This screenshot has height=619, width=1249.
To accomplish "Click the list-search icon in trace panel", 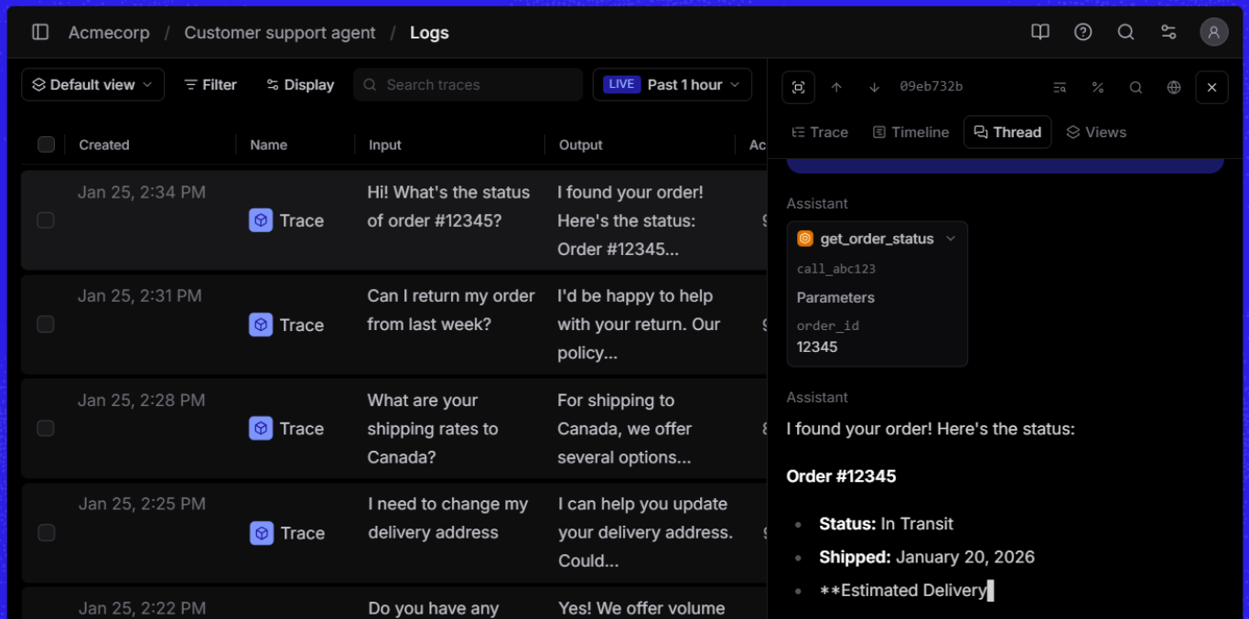I will coord(1060,87).
